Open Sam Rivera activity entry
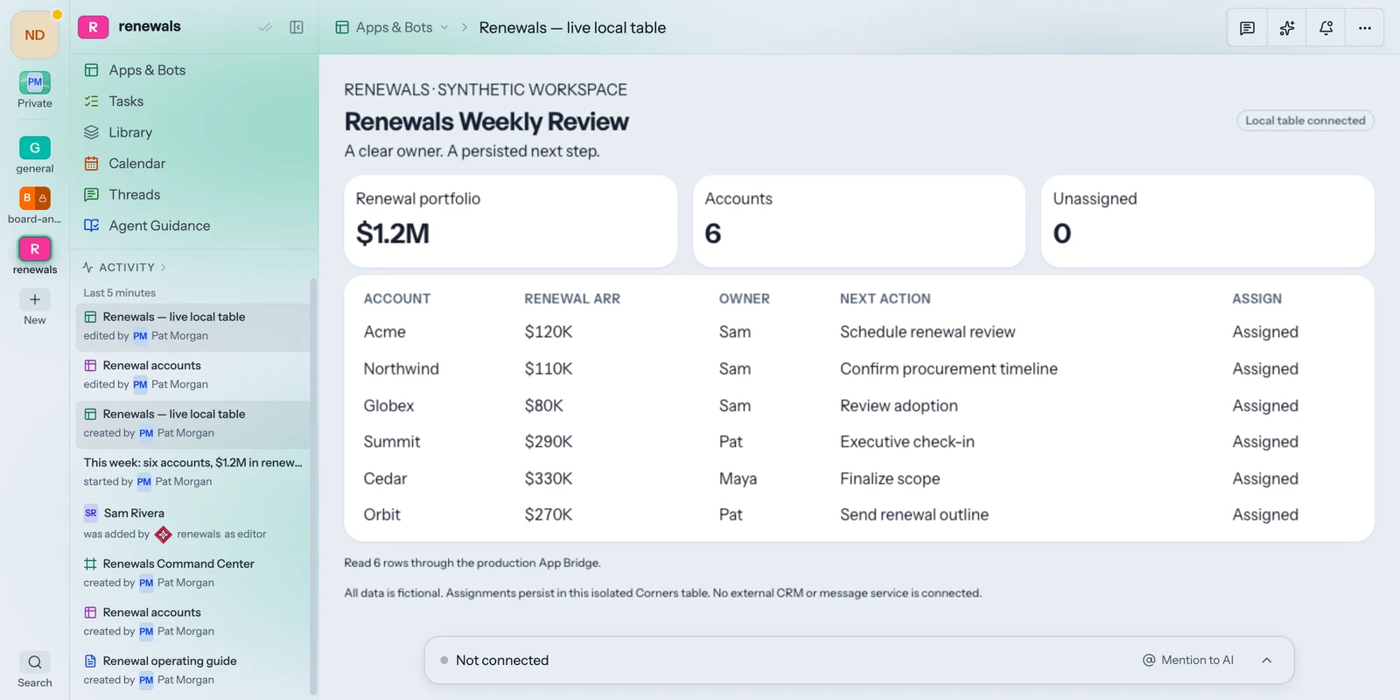The width and height of the screenshot is (1400, 700). click(193, 523)
